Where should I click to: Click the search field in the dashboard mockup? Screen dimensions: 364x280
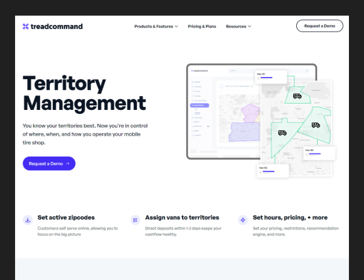click(x=269, y=71)
